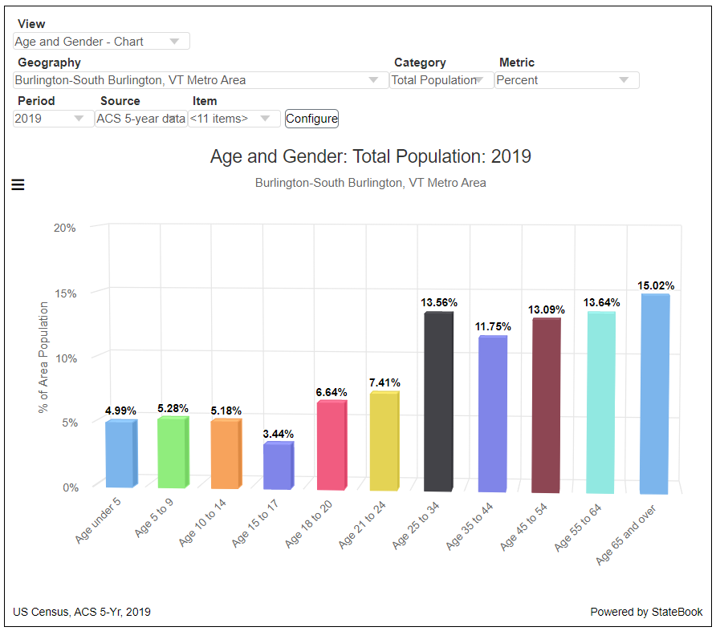Select the Age 35 to 44 bar
The height and width of the screenshot is (631, 716).
[491, 414]
